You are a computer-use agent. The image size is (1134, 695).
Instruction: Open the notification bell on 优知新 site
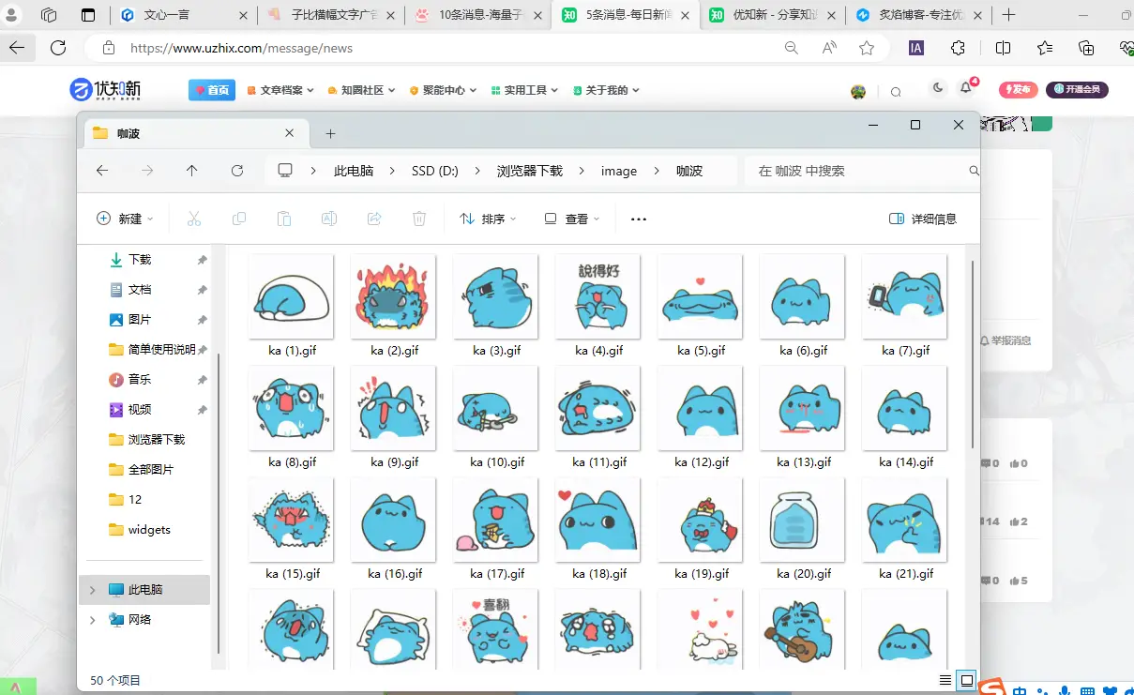pyautogui.click(x=966, y=88)
